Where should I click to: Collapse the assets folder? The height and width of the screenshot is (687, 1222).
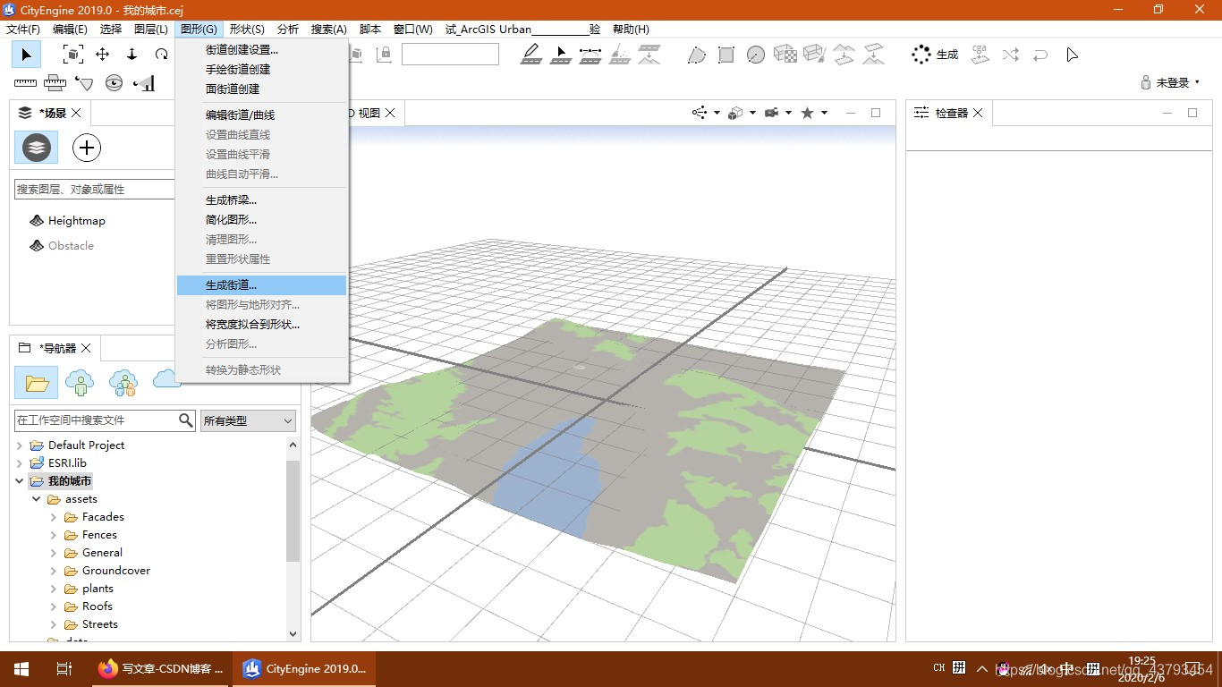[37, 499]
